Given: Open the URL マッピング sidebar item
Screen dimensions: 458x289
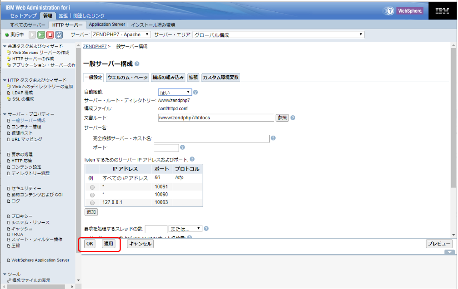Looking at the screenshot, I should [27, 139].
